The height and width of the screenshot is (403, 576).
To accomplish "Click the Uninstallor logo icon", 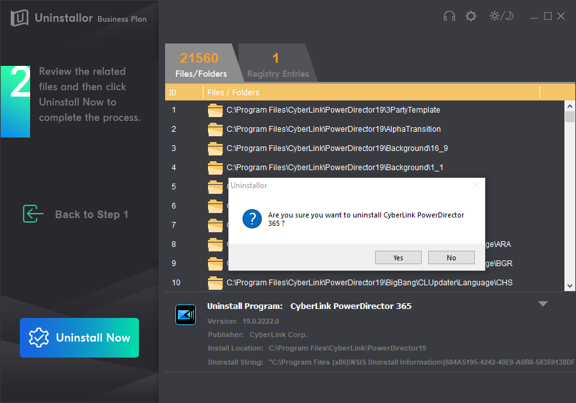I will [19, 18].
